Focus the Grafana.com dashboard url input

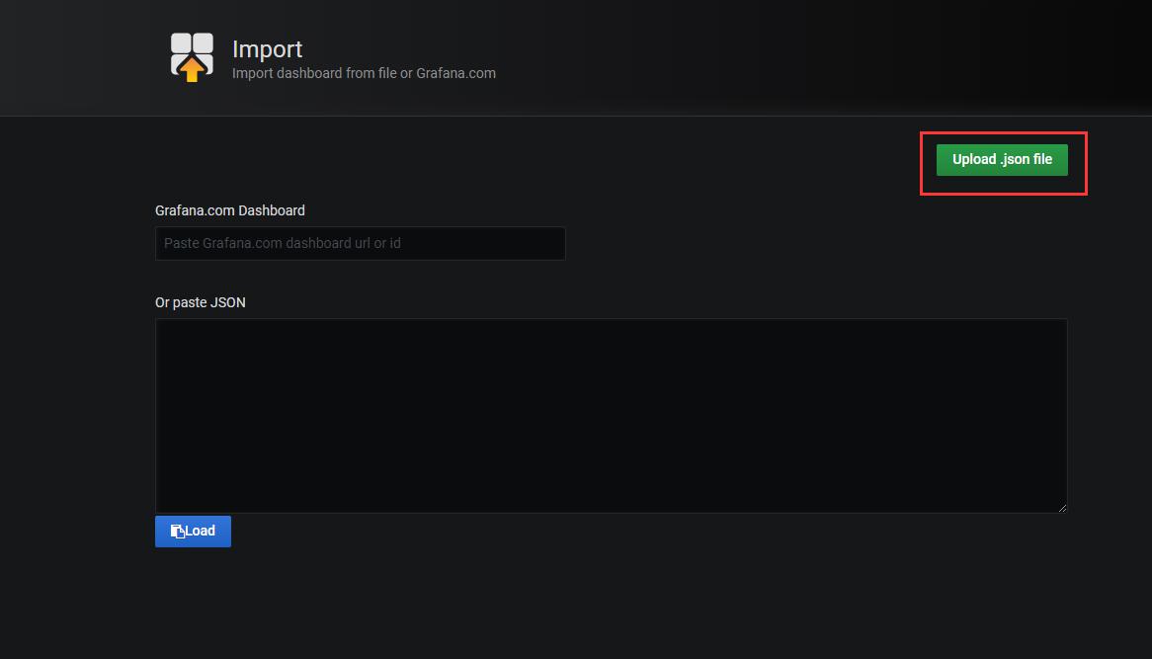[x=360, y=243]
